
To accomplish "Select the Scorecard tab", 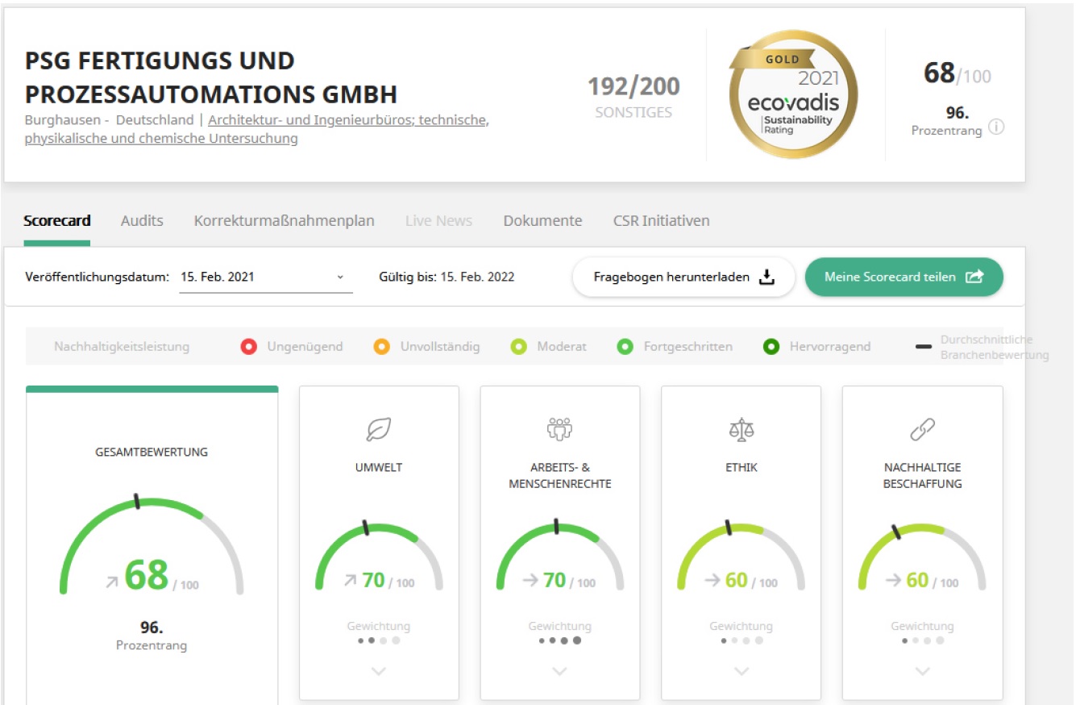I will coord(57,221).
